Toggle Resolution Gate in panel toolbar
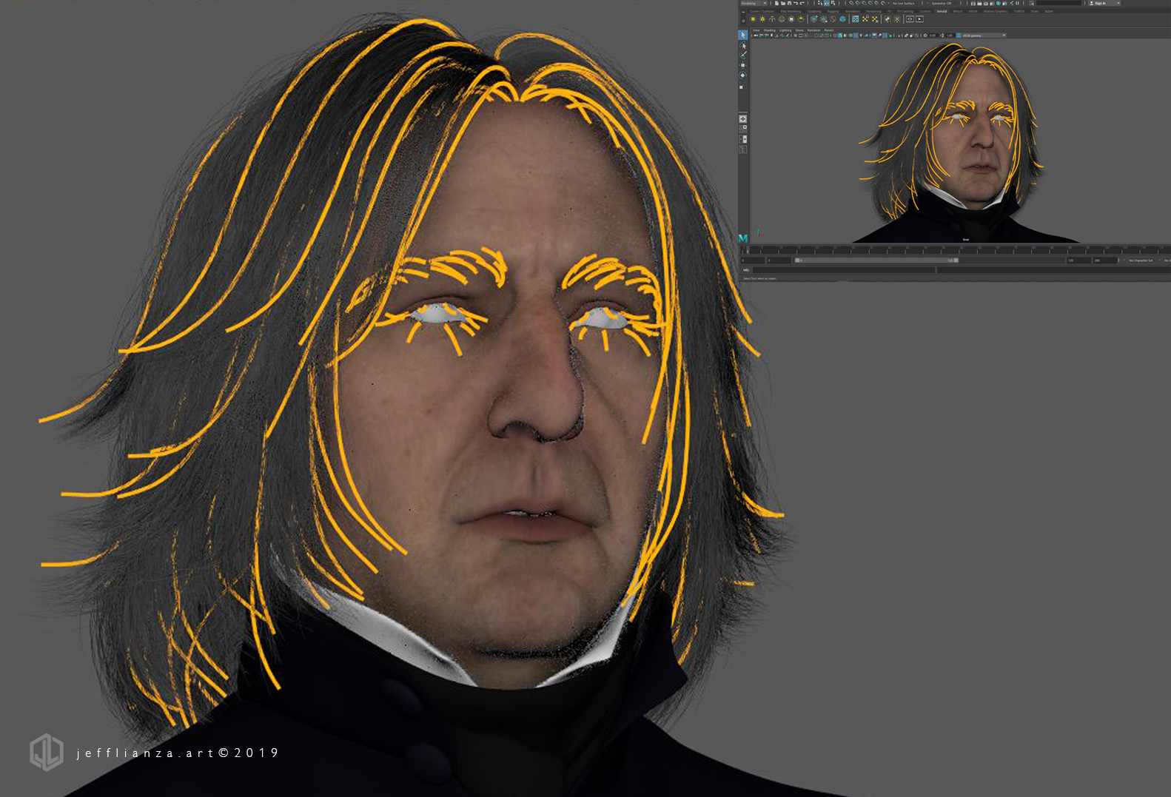This screenshot has height=797, width=1171. click(806, 36)
